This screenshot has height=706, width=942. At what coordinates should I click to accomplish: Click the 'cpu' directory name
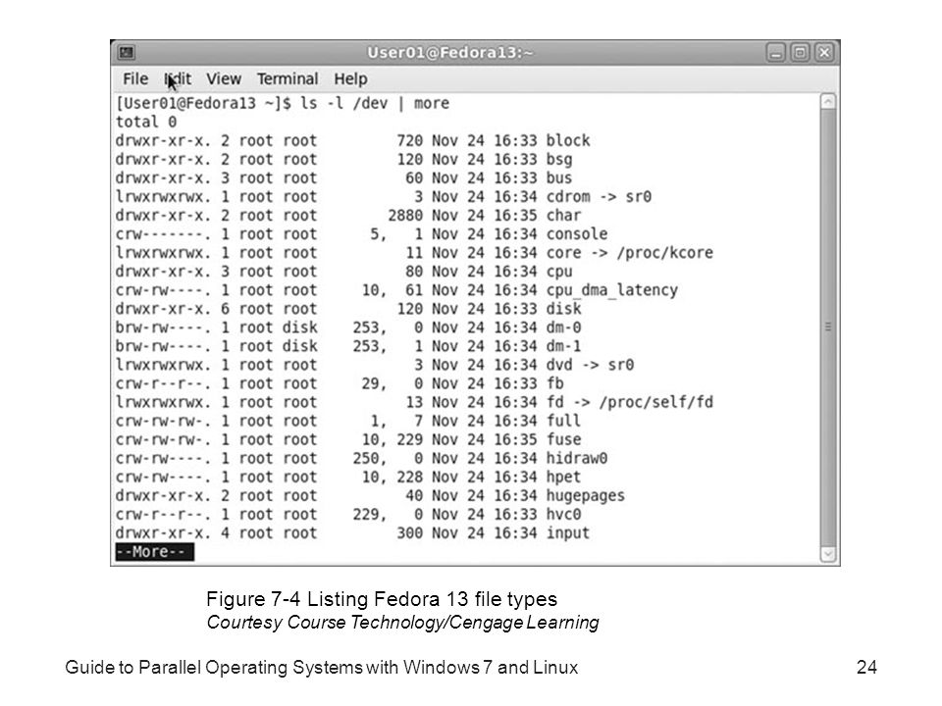(558, 272)
